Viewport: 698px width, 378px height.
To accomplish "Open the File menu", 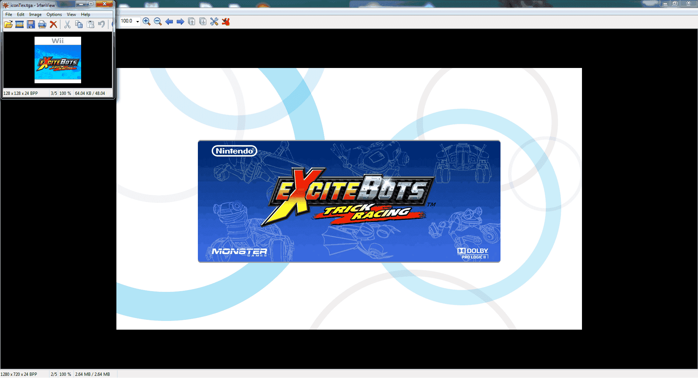I will coord(9,15).
